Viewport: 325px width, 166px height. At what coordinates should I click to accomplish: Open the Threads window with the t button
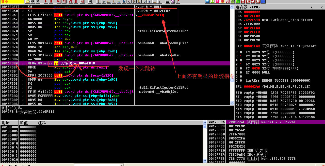[x=113, y=2]
